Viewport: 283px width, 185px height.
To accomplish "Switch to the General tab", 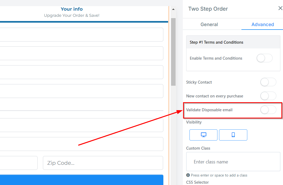I will pos(209,24).
